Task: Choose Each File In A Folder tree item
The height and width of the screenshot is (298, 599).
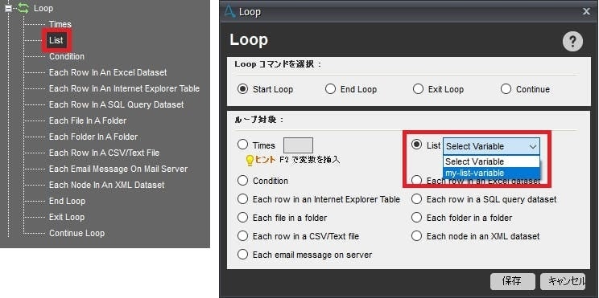Action: coord(88,120)
